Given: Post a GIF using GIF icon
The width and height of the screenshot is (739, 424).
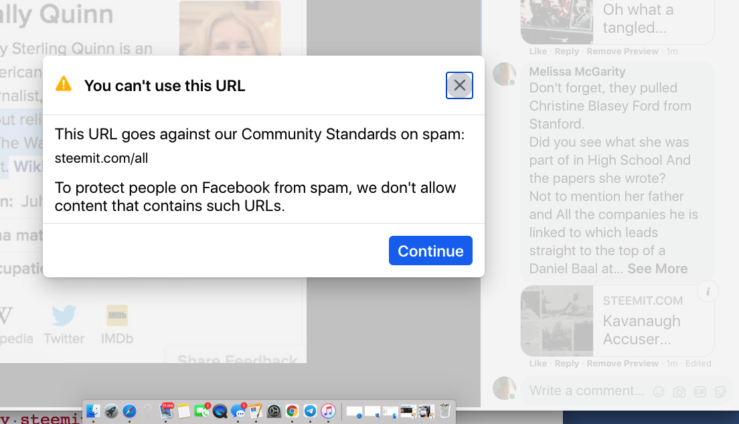Looking at the screenshot, I should (x=700, y=391).
